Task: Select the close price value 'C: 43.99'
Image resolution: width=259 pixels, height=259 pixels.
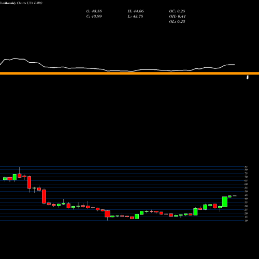Action: (94, 17)
